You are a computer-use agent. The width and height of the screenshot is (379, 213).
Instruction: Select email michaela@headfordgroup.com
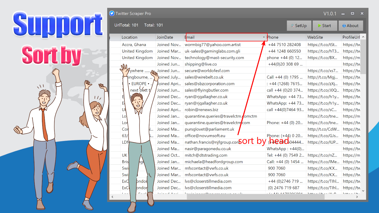pyautogui.click(x=214, y=161)
